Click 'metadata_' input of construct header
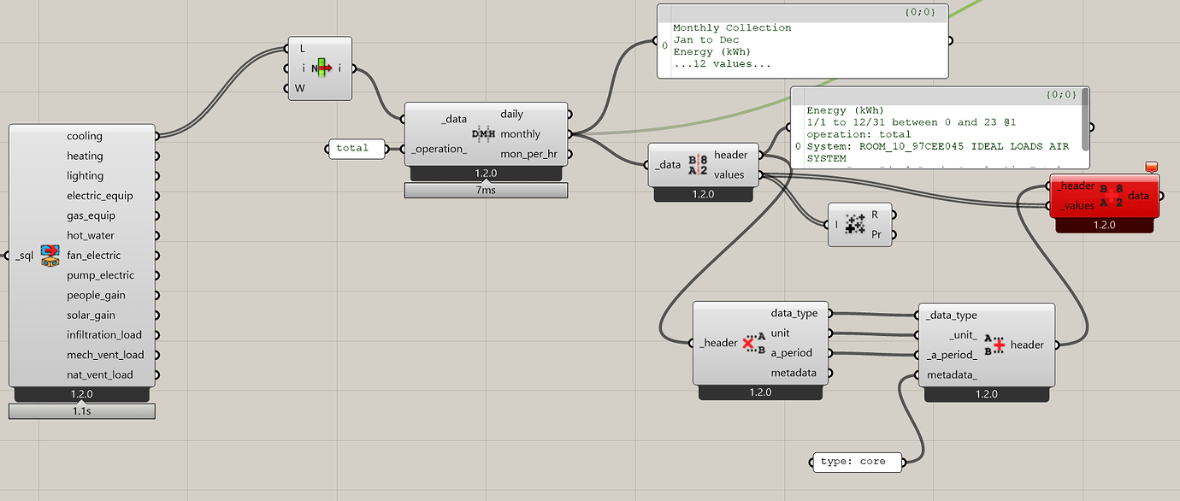 (x=952, y=374)
